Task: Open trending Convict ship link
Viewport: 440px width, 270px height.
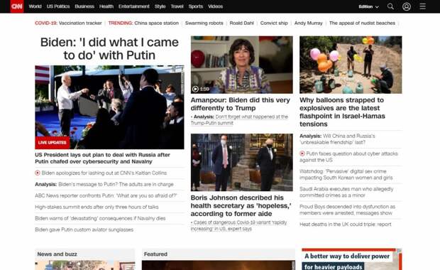Action: coord(274,23)
